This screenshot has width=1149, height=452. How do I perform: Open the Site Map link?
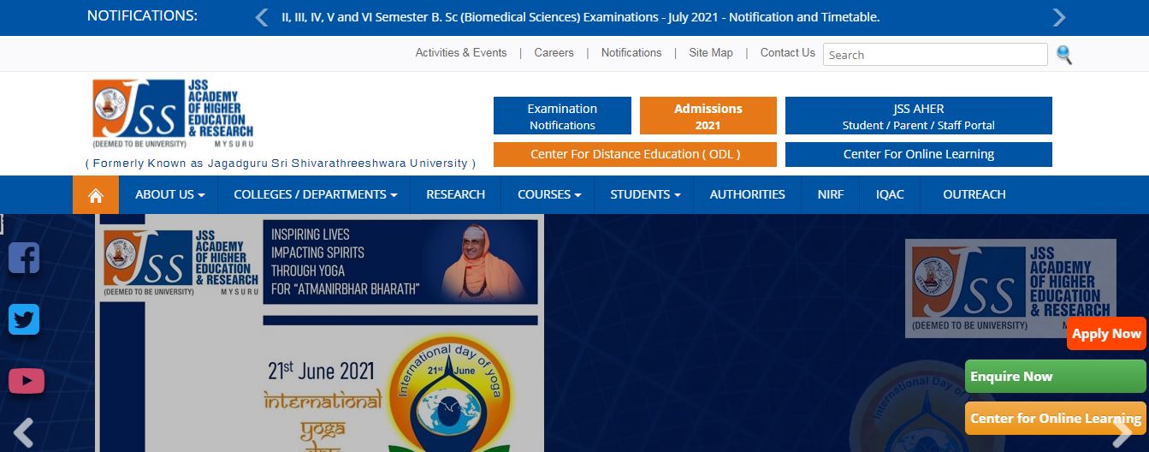tap(711, 53)
